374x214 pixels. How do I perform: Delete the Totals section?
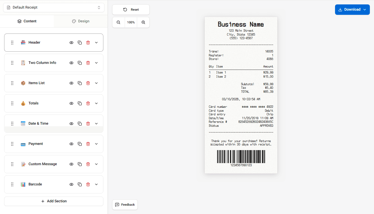[x=88, y=103]
